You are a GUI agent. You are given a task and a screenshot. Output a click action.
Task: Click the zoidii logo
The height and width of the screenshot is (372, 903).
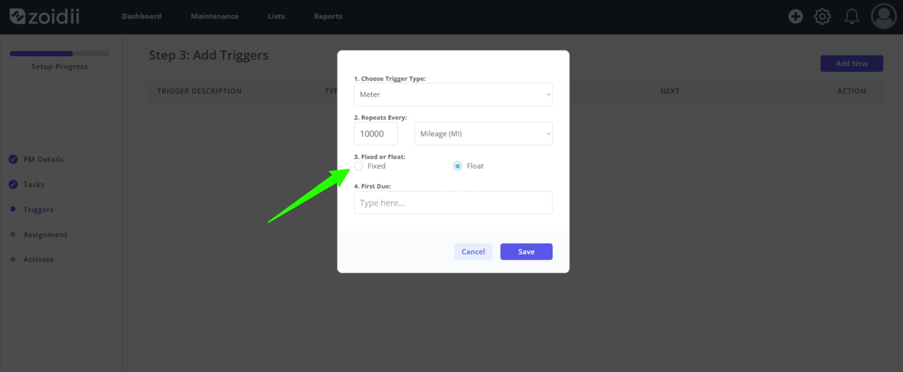pos(45,16)
